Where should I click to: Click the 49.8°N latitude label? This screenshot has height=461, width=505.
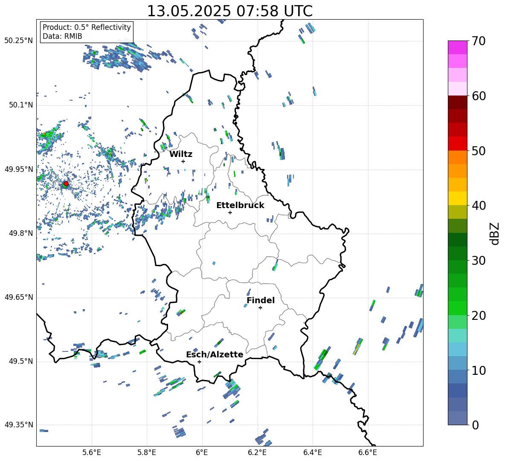[x=21, y=233]
